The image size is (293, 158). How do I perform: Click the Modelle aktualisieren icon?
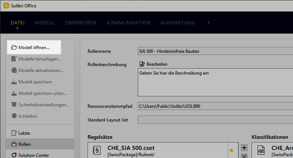pyautogui.click(x=14, y=70)
